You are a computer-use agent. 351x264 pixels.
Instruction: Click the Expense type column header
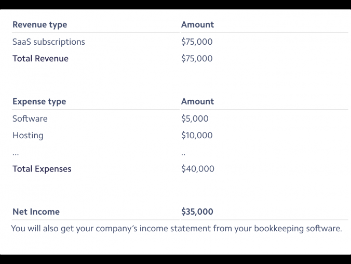(x=39, y=101)
